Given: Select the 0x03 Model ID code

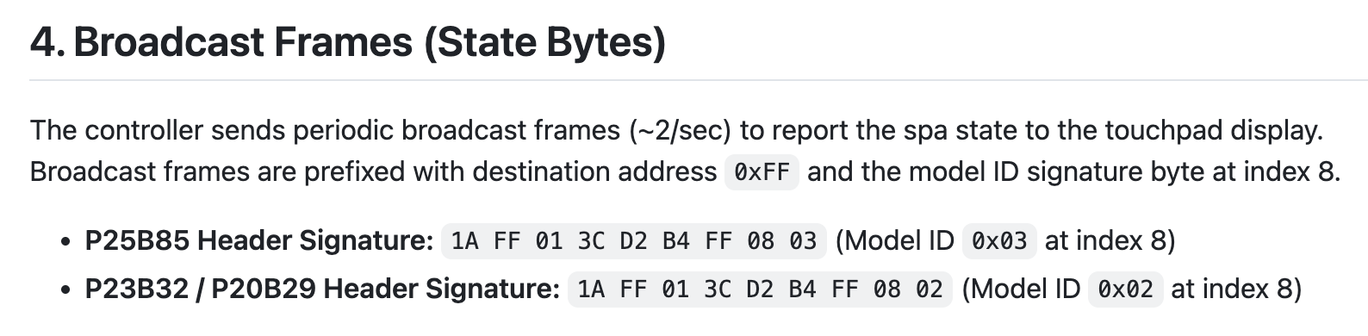Looking at the screenshot, I should tap(999, 240).
